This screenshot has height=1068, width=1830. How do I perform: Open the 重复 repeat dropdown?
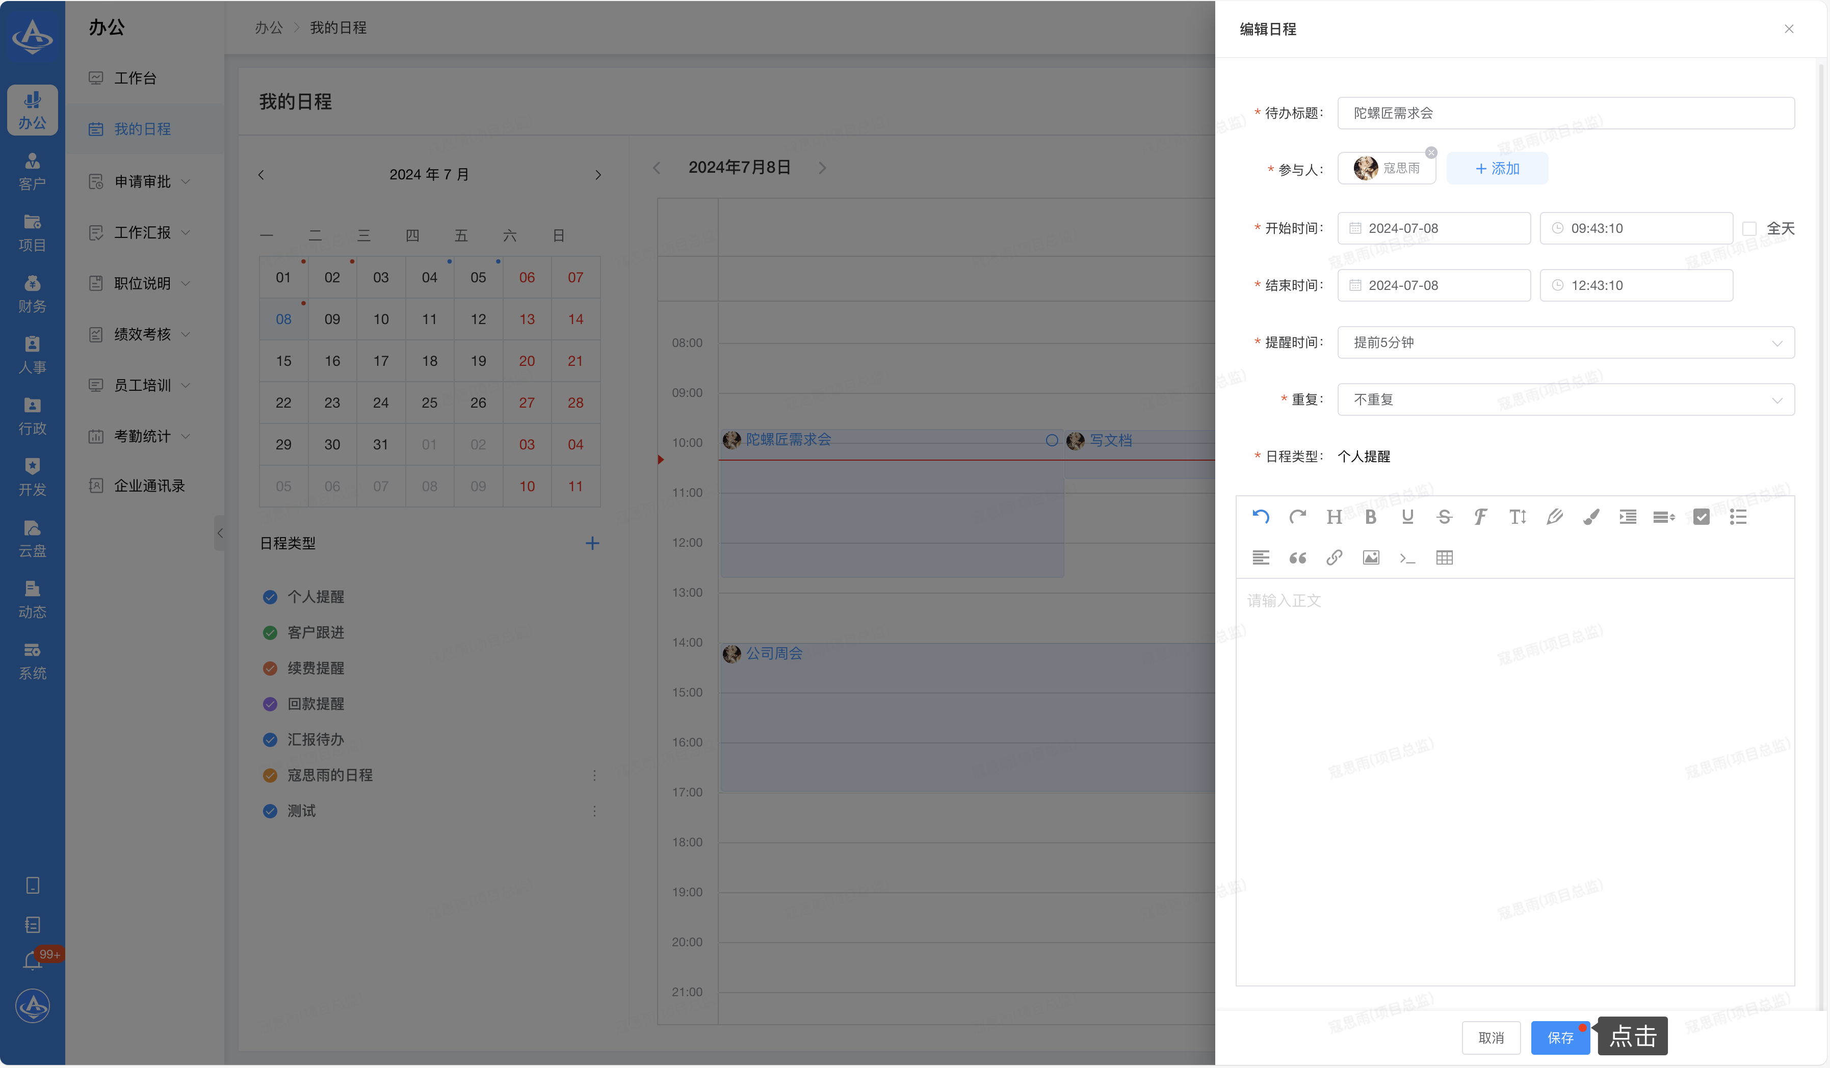(x=1565, y=400)
